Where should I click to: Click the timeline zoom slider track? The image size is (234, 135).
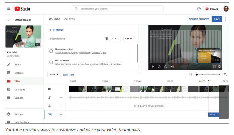[208, 74]
